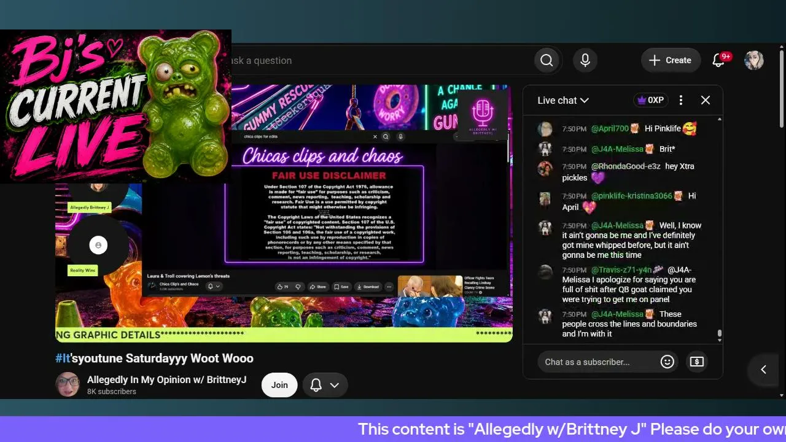Click the Create button
This screenshot has width=786, height=442.
click(x=671, y=60)
